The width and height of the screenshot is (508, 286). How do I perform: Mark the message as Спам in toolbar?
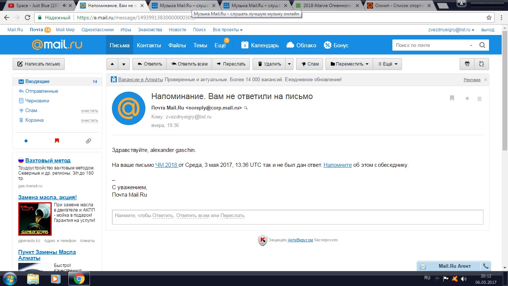(309, 64)
